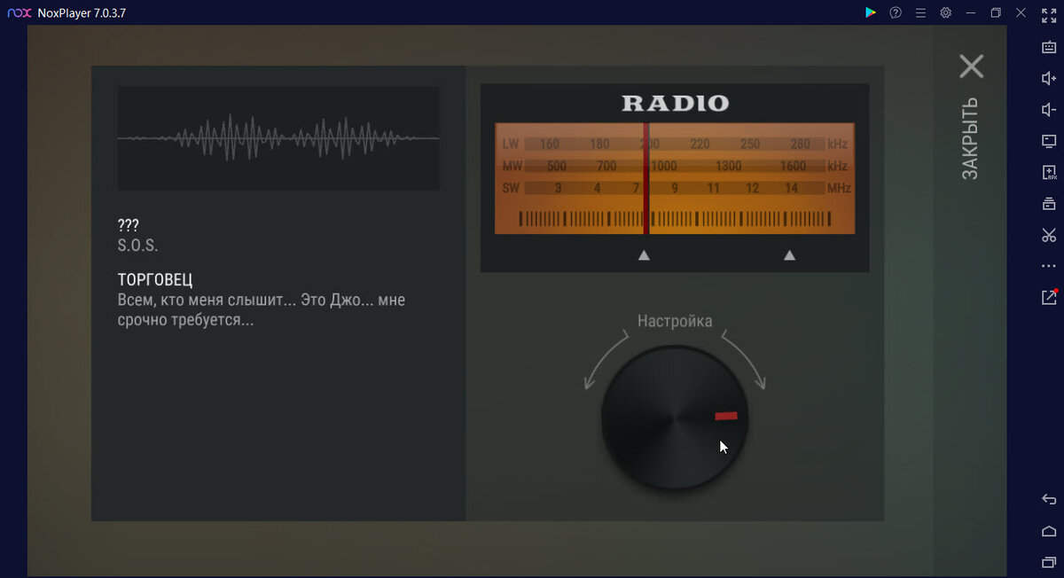This screenshot has height=578, width=1064.
Task: Open NoxPlayer settings gear
Action: (946, 12)
